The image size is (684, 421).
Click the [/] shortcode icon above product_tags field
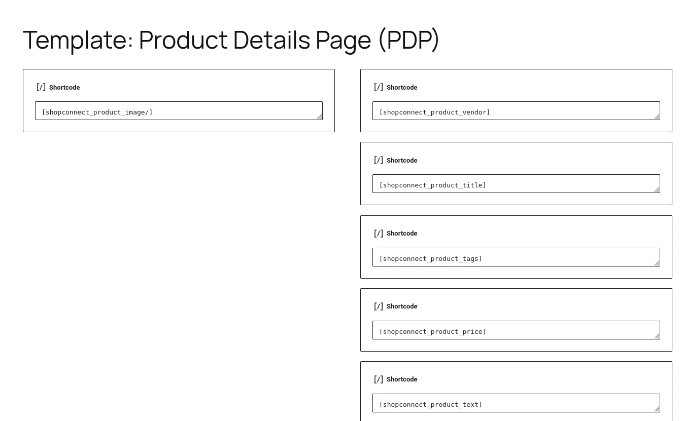pyautogui.click(x=379, y=233)
